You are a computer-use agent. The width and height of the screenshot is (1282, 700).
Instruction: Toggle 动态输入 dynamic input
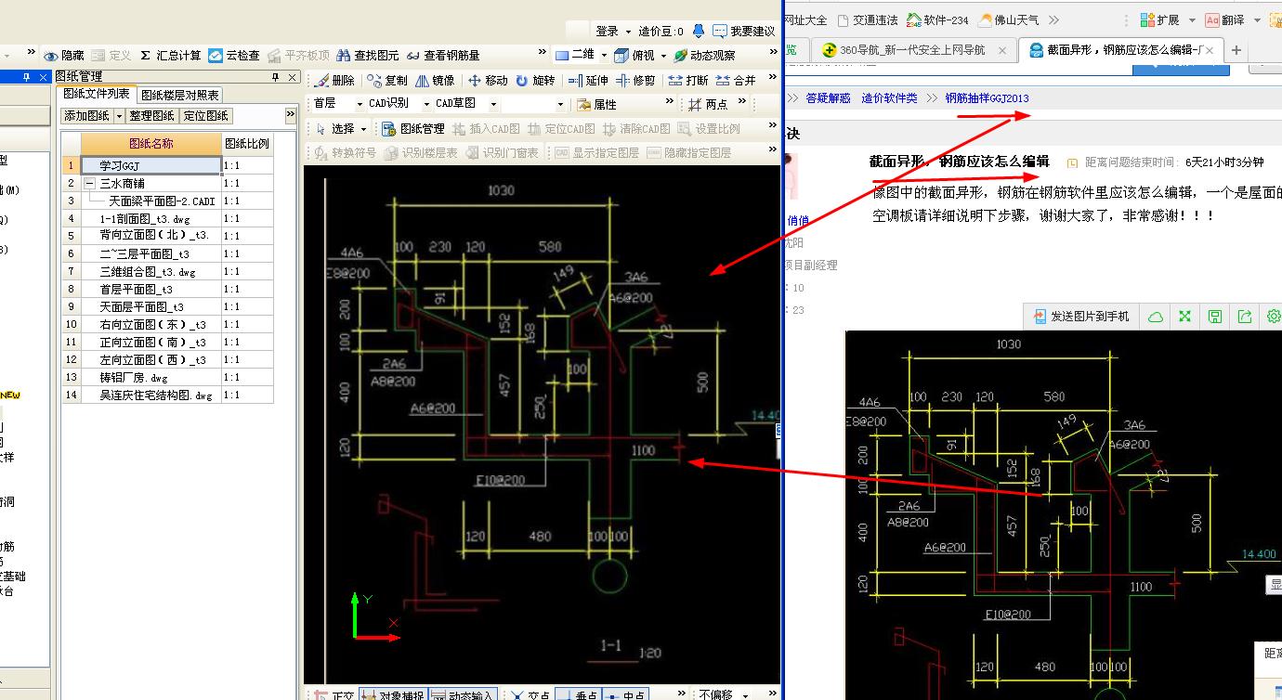click(463, 694)
